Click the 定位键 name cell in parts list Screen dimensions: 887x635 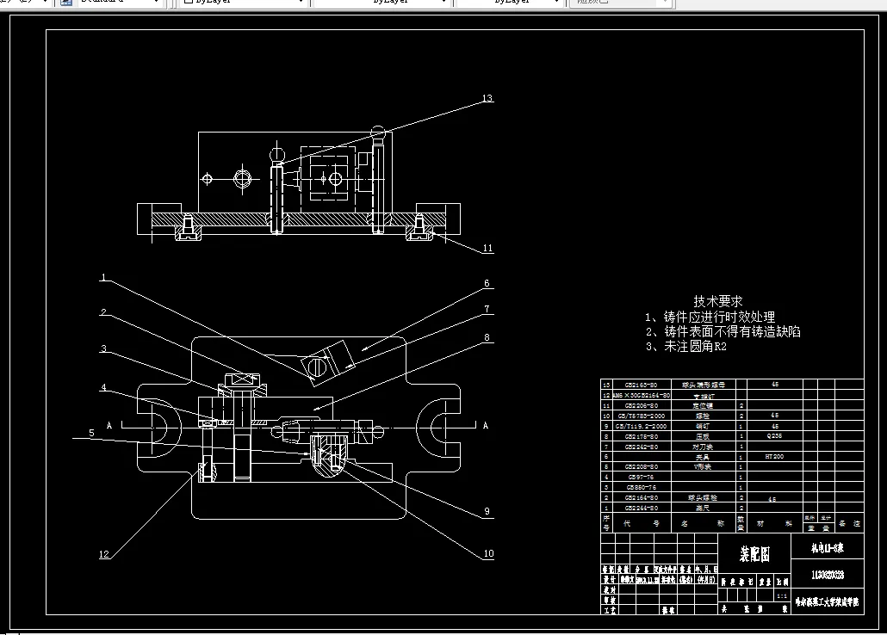coord(703,405)
